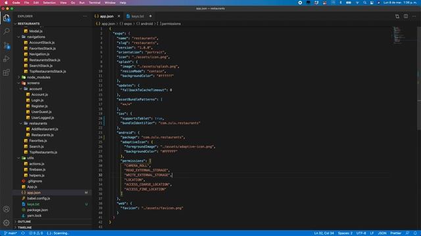The height and width of the screenshot is (236, 421).
Task: Open the Extensions view
Action: (x=6, y=72)
